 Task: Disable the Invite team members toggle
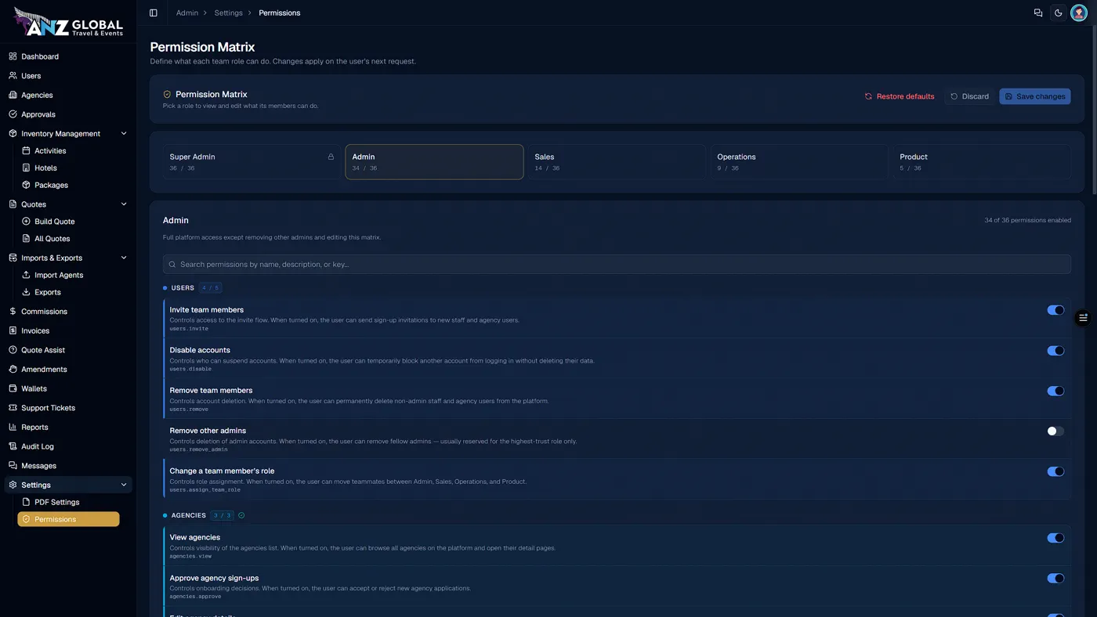[1055, 310]
